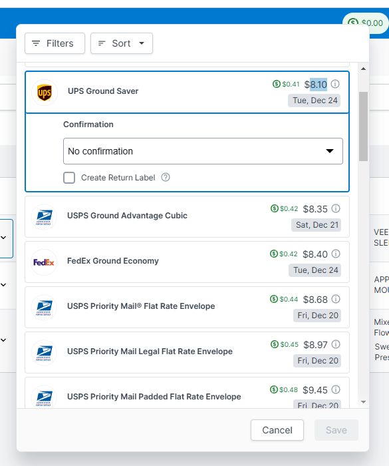Show info for the $9.45 rate
Screen dimensions: 389x466
(336, 389)
